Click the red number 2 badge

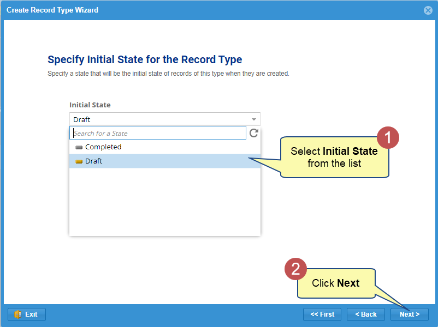point(295,268)
